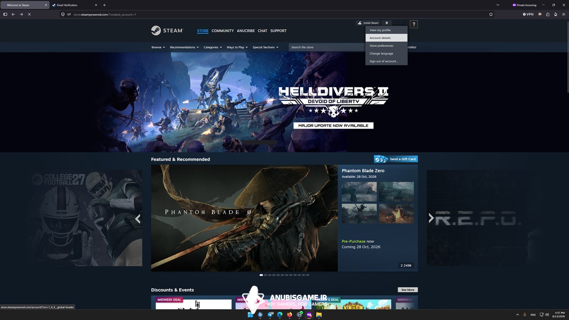Toggle the browser sidebar icon
569x320 pixels.
point(5,14)
